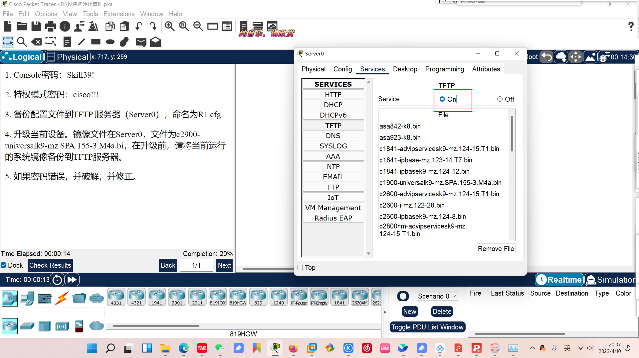Click the Fast Forward Time button

click(x=72, y=280)
